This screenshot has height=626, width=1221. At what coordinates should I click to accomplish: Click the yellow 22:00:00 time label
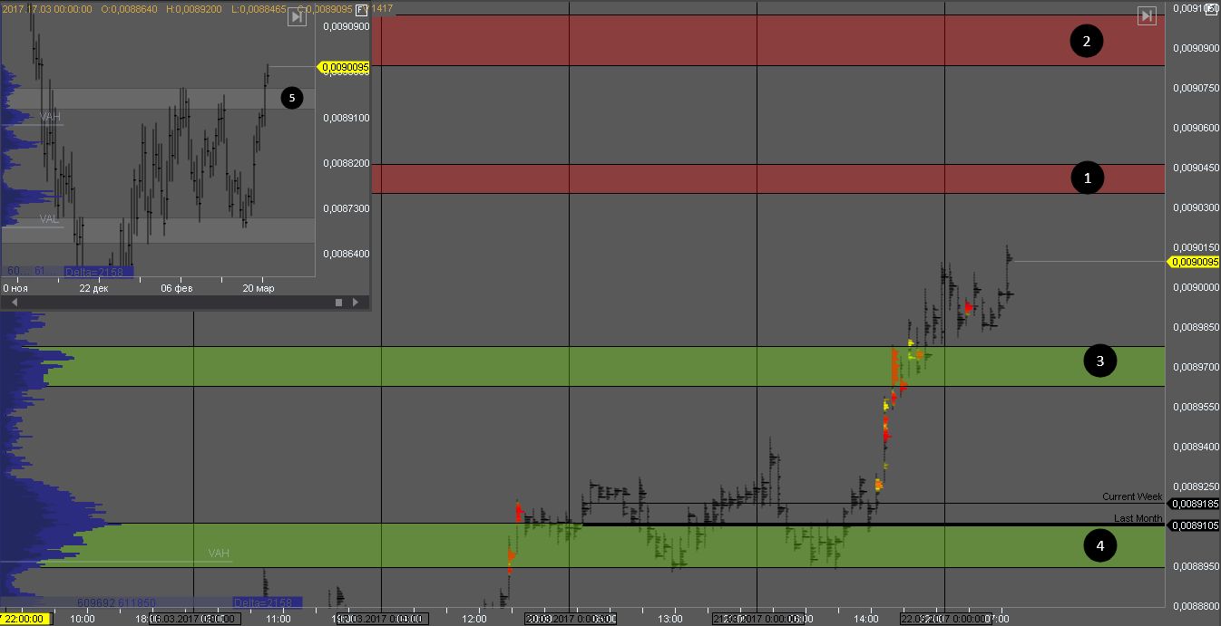26,619
